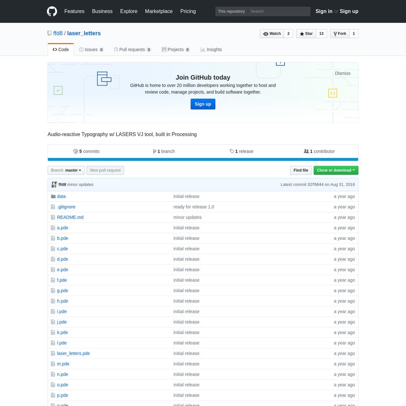
Task: Open the m.pde file
Action: (x=63, y=364)
